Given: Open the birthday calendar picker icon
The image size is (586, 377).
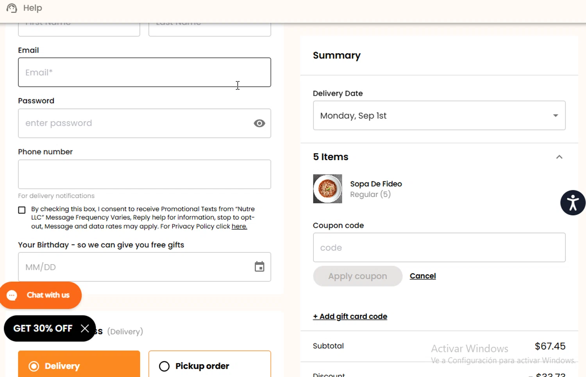Looking at the screenshot, I should pos(259,267).
